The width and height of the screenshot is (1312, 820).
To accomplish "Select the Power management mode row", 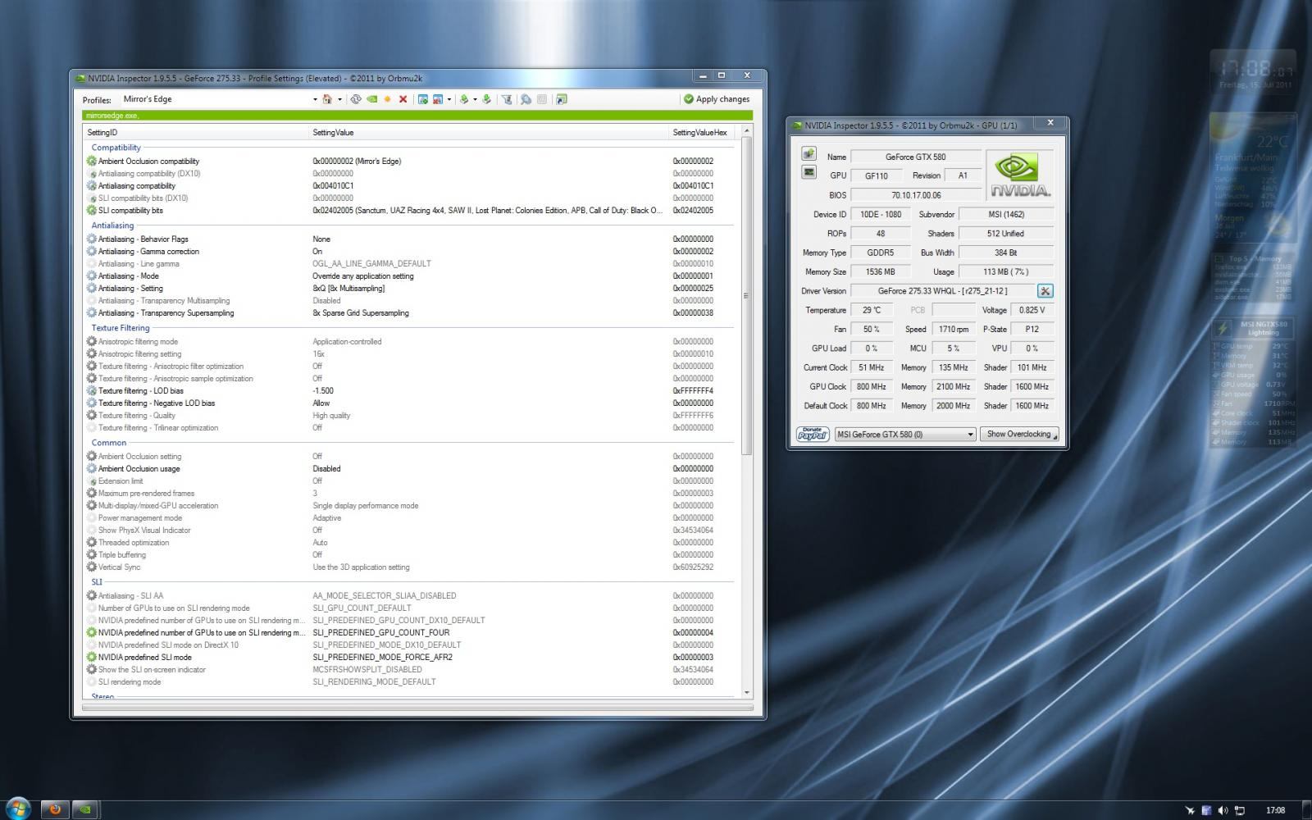I will (x=410, y=517).
